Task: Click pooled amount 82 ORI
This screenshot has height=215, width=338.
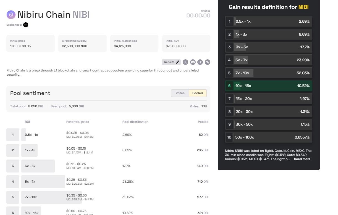Action: tap(203, 135)
